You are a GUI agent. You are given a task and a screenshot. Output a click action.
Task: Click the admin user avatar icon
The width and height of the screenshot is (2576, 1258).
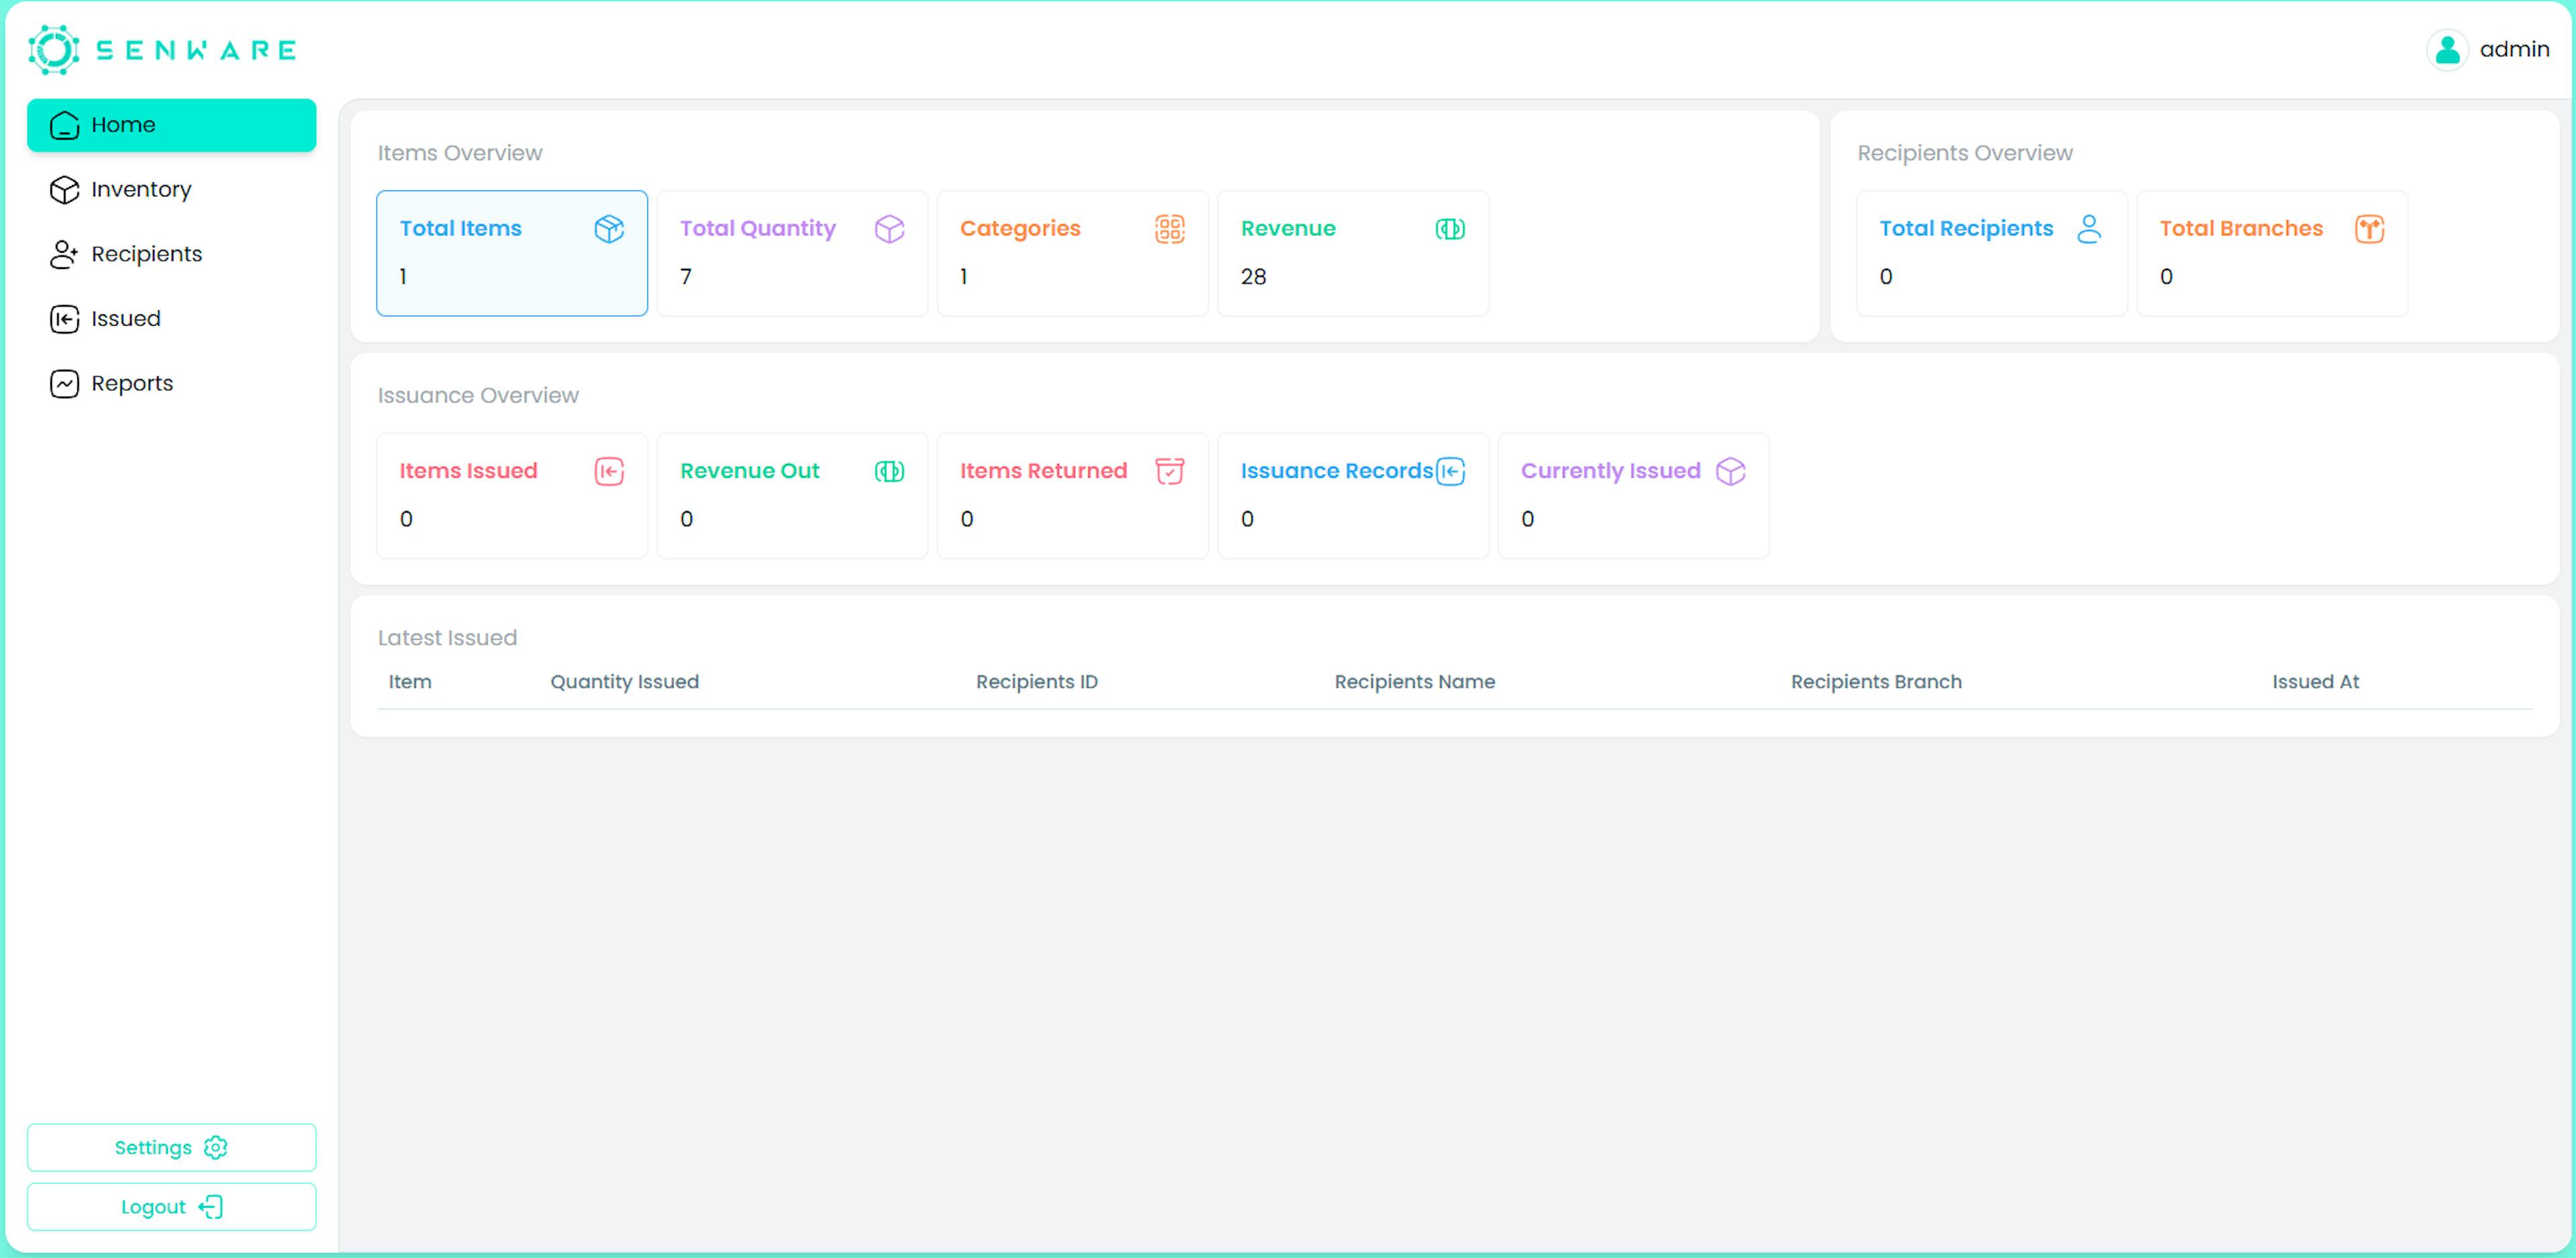tap(2447, 50)
